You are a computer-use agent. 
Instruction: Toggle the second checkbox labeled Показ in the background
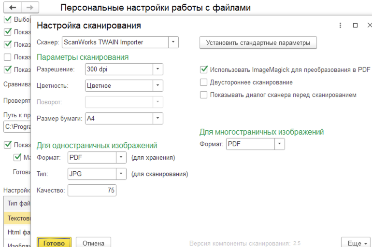(8, 32)
